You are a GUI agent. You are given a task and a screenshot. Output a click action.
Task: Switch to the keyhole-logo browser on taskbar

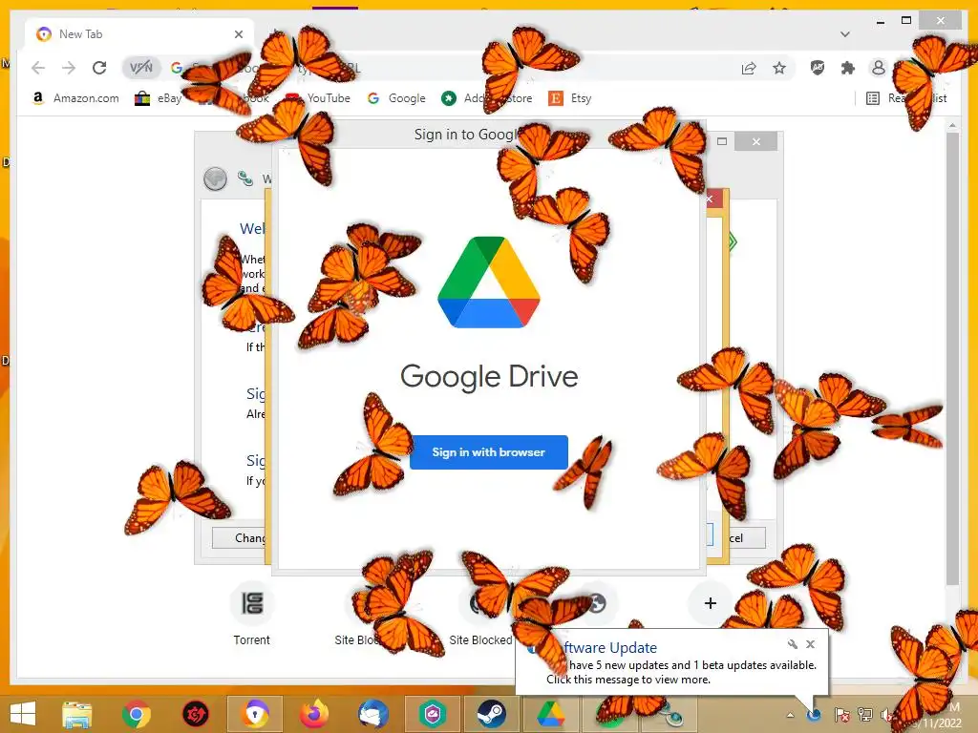click(x=255, y=714)
